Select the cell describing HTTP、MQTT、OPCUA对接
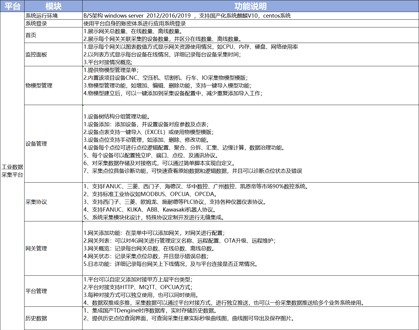This screenshot has width=419, height=330. 250,291
